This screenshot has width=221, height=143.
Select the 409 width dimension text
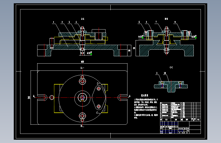click(x=82, y=62)
